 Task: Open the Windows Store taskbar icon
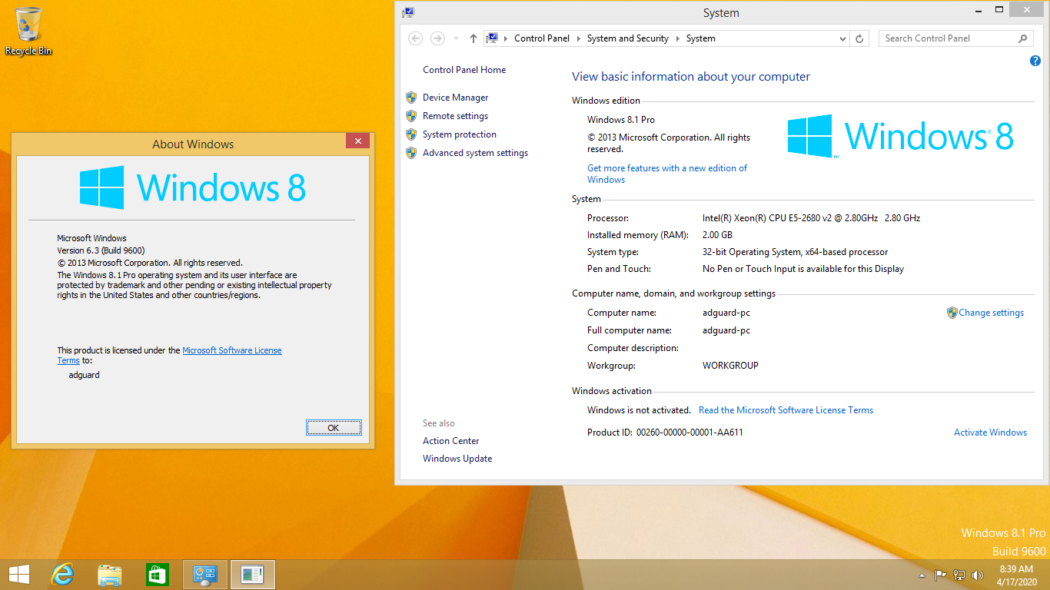coord(157,574)
